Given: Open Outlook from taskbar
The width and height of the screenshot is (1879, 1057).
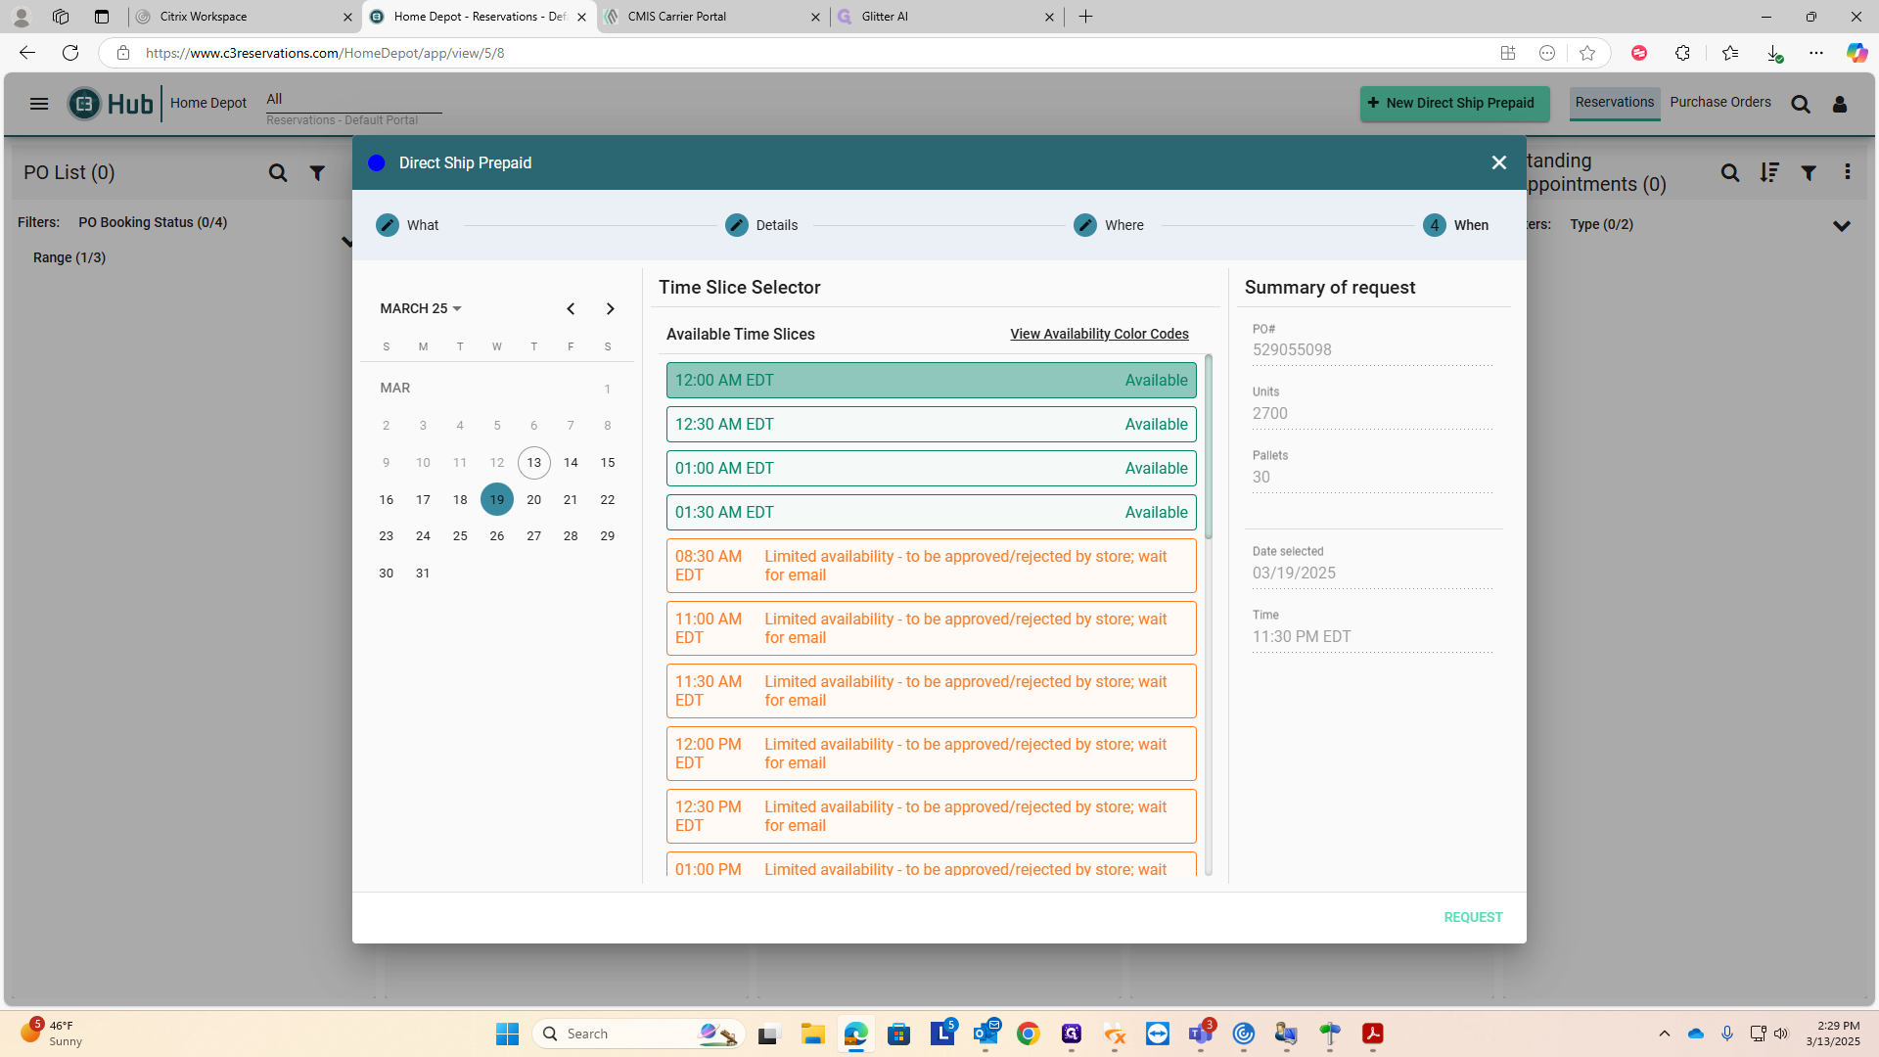Looking at the screenshot, I should tap(985, 1034).
